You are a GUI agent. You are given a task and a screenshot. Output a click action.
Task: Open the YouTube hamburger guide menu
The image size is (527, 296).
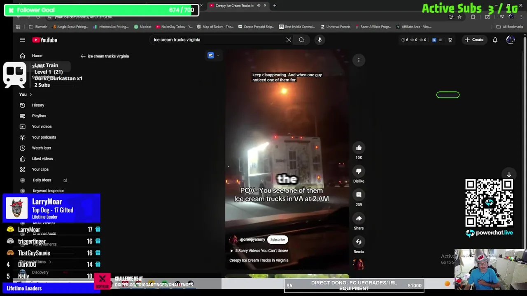[x=22, y=40]
